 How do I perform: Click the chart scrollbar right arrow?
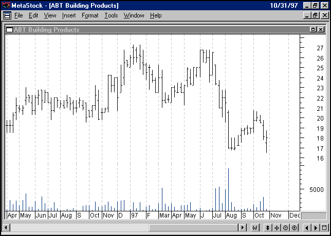click(243, 228)
